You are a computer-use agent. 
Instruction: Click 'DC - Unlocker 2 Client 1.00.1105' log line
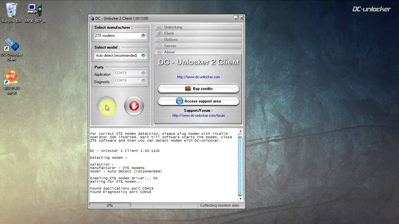pos(125,151)
